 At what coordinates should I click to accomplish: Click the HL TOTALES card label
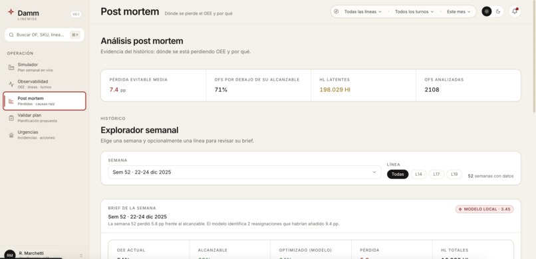[455, 250]
